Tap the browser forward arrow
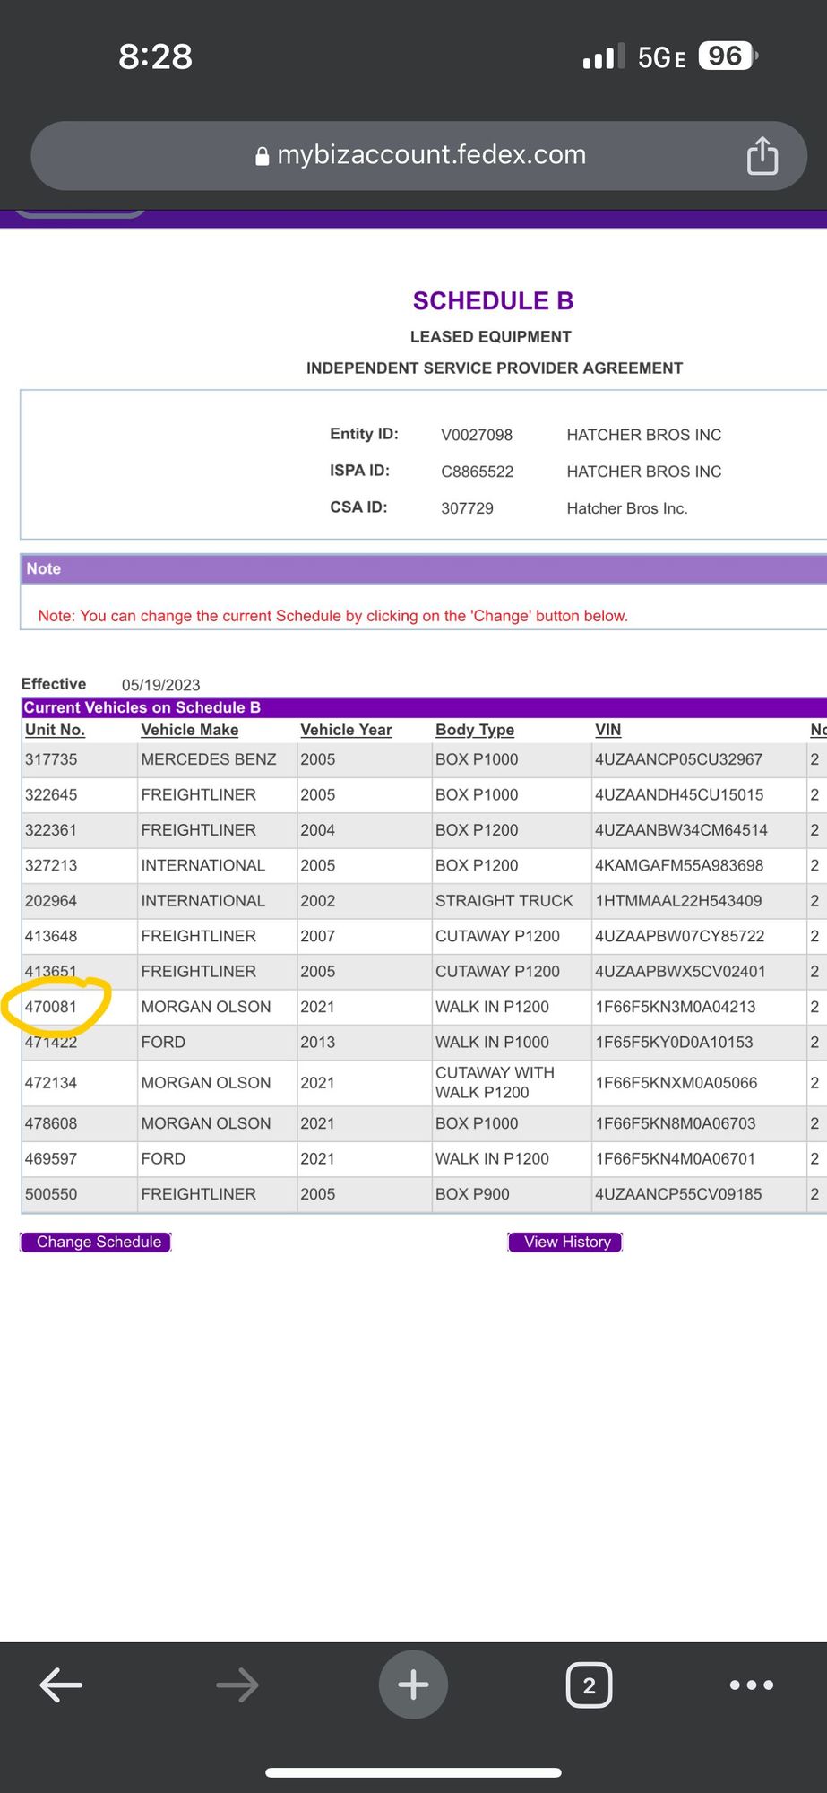The width and height of the screenshot is (827, 1793). click(x=237, y=1685)
